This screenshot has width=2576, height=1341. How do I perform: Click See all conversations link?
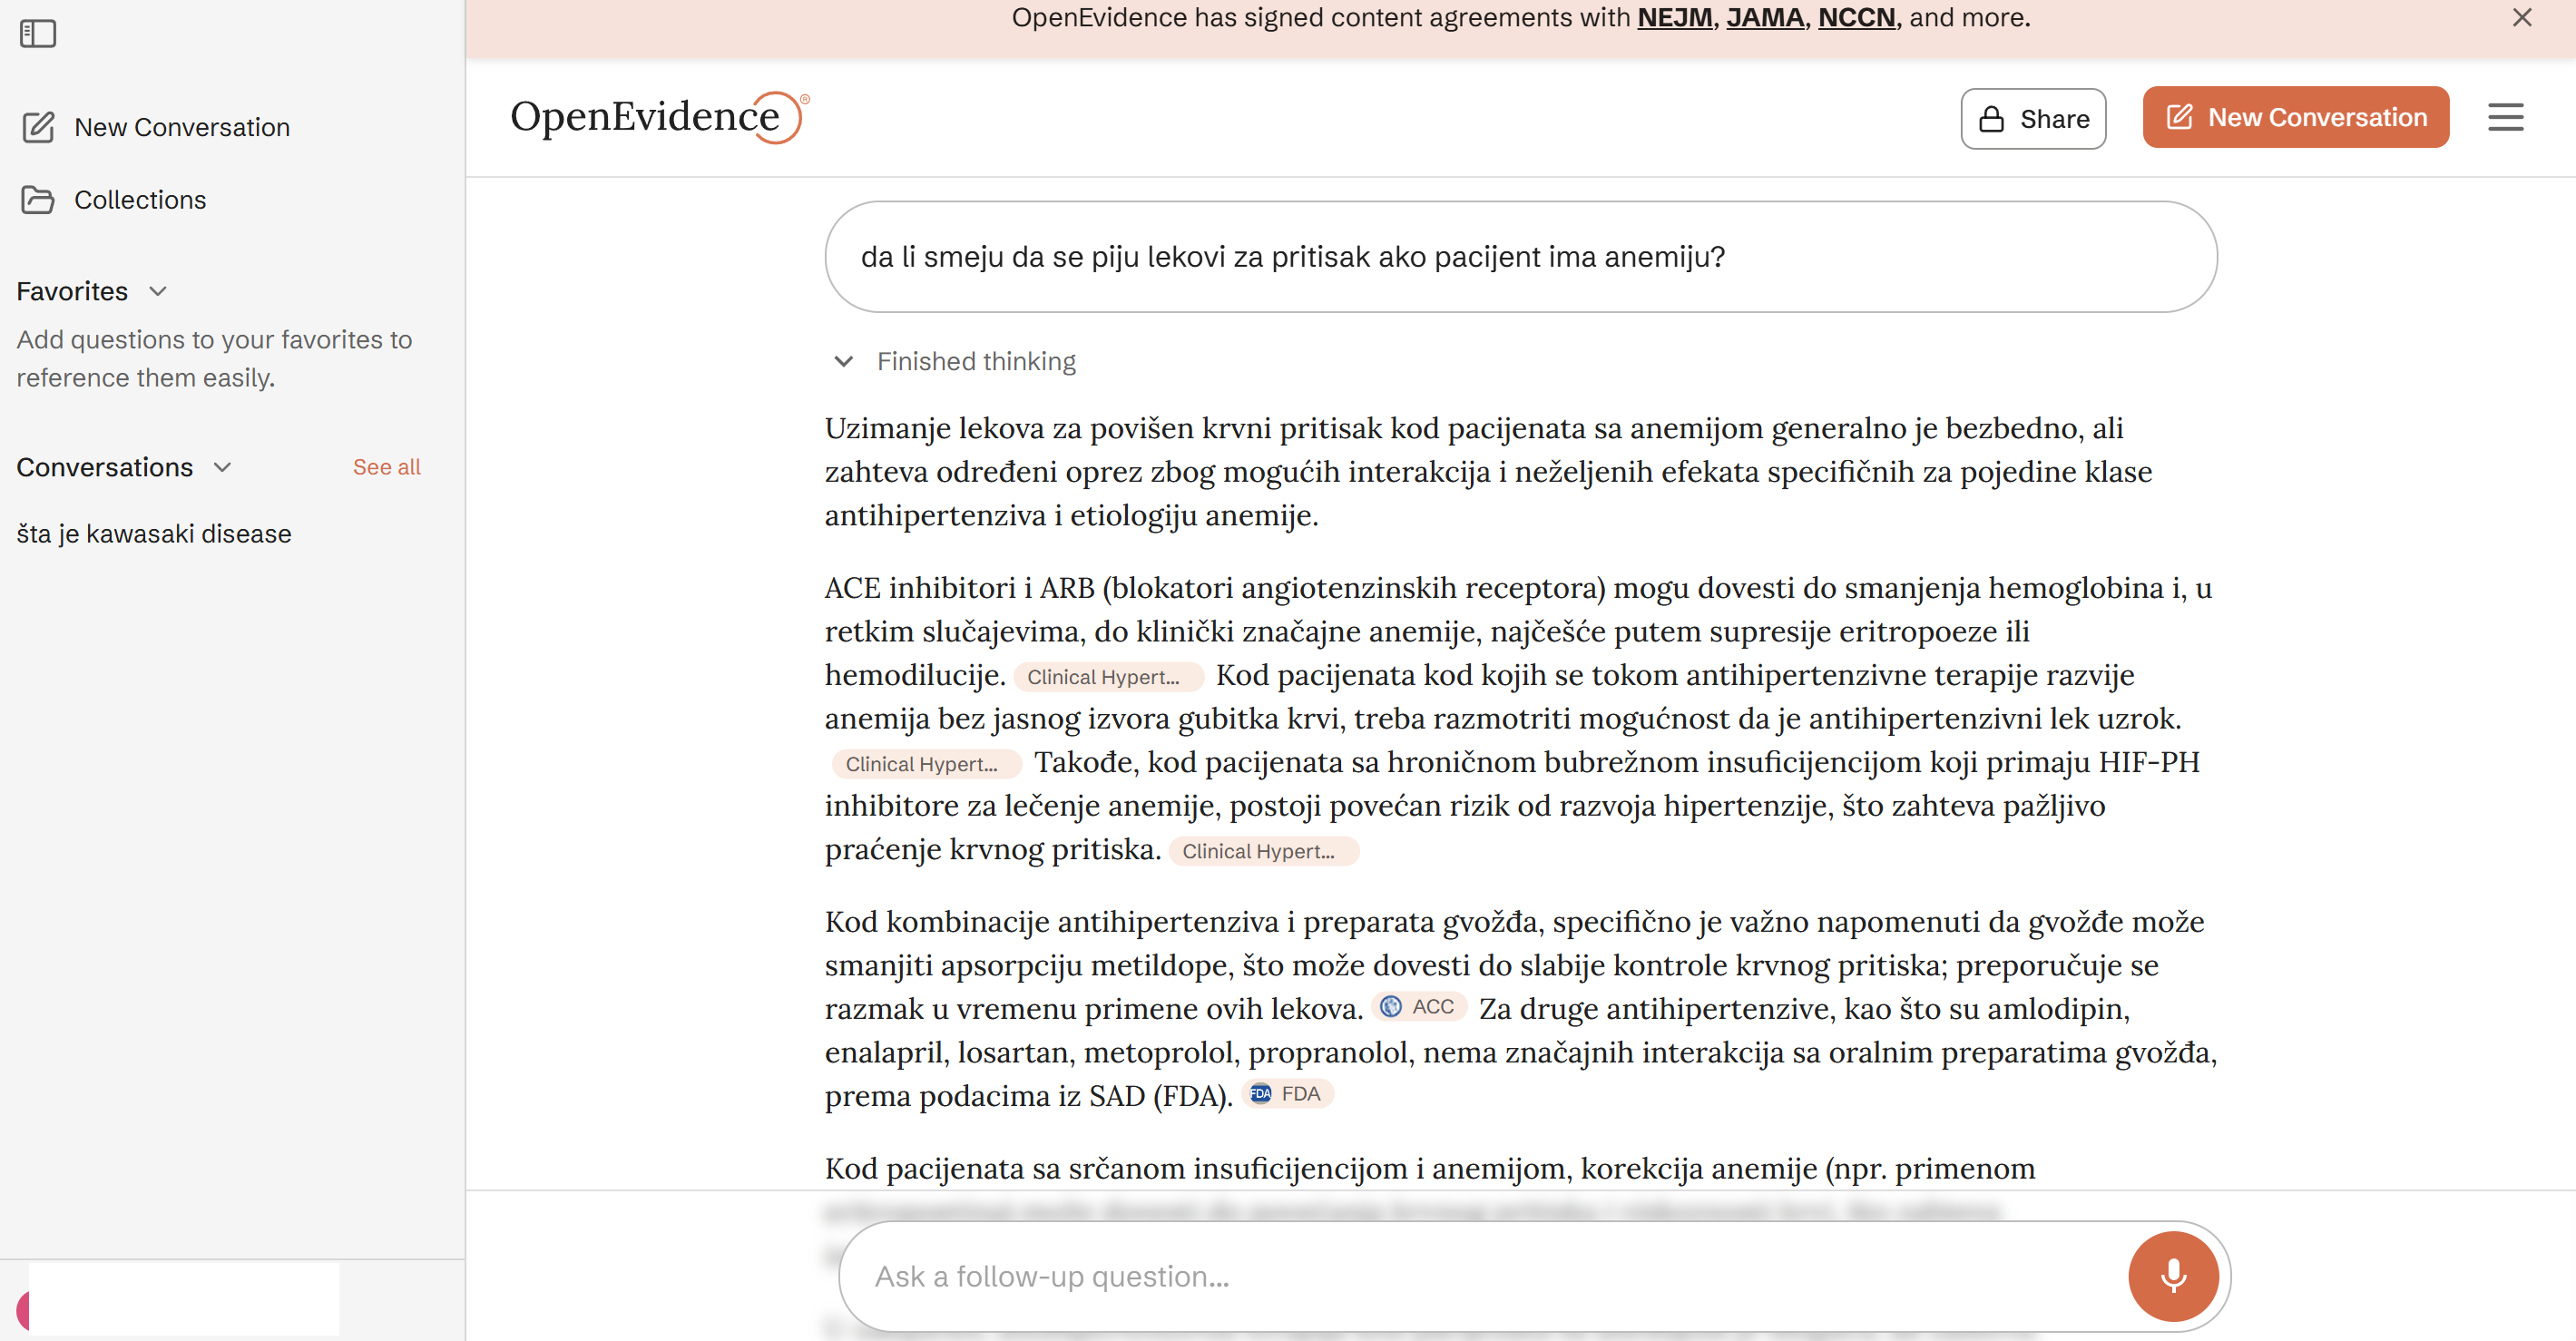tap(386, 467)
